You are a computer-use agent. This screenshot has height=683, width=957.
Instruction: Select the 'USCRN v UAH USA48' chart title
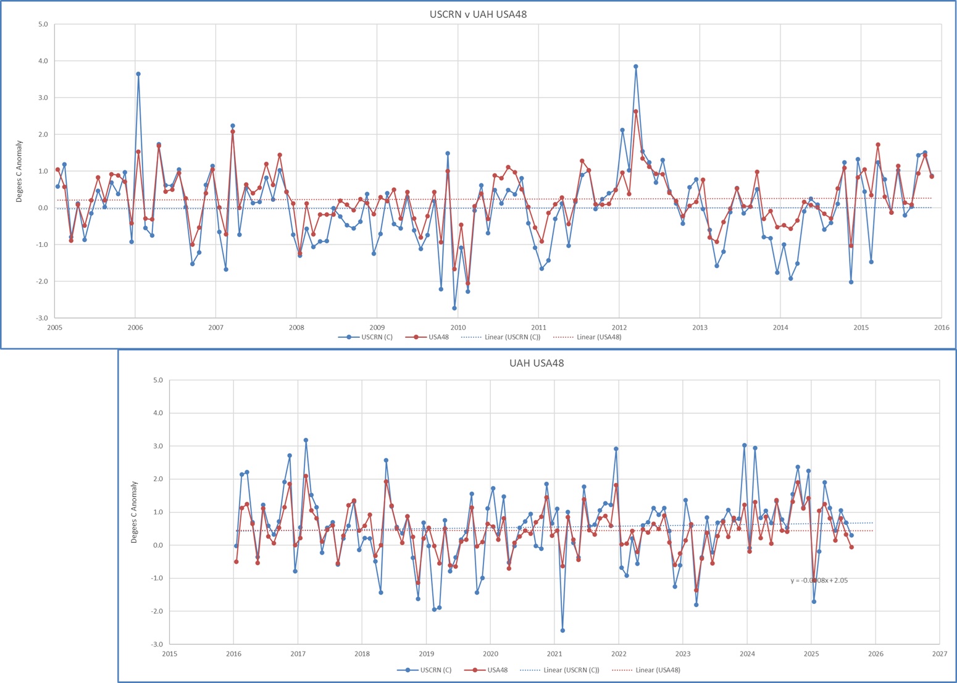(478, 14)
